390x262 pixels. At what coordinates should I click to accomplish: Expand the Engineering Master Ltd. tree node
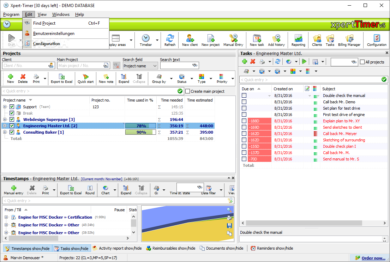5,126
